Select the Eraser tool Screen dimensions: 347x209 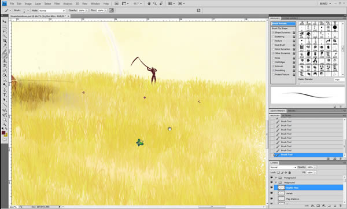[x=5, y=71]
